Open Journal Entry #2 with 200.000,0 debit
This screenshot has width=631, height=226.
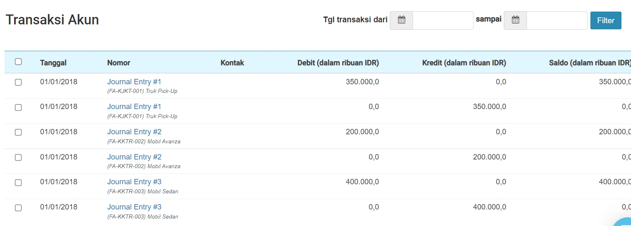[x=134, y=132]
